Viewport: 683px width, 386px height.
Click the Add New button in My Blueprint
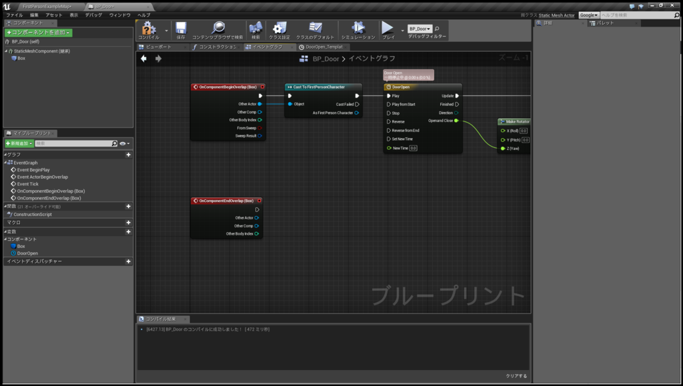[x=19, y=143]
